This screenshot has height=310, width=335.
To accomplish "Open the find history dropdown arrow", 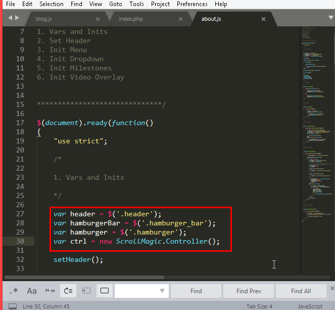I will click(162, 291).
